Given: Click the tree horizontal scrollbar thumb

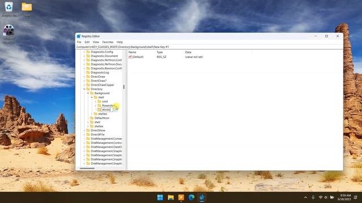Looking at the screenshot, I should [87, 168].
